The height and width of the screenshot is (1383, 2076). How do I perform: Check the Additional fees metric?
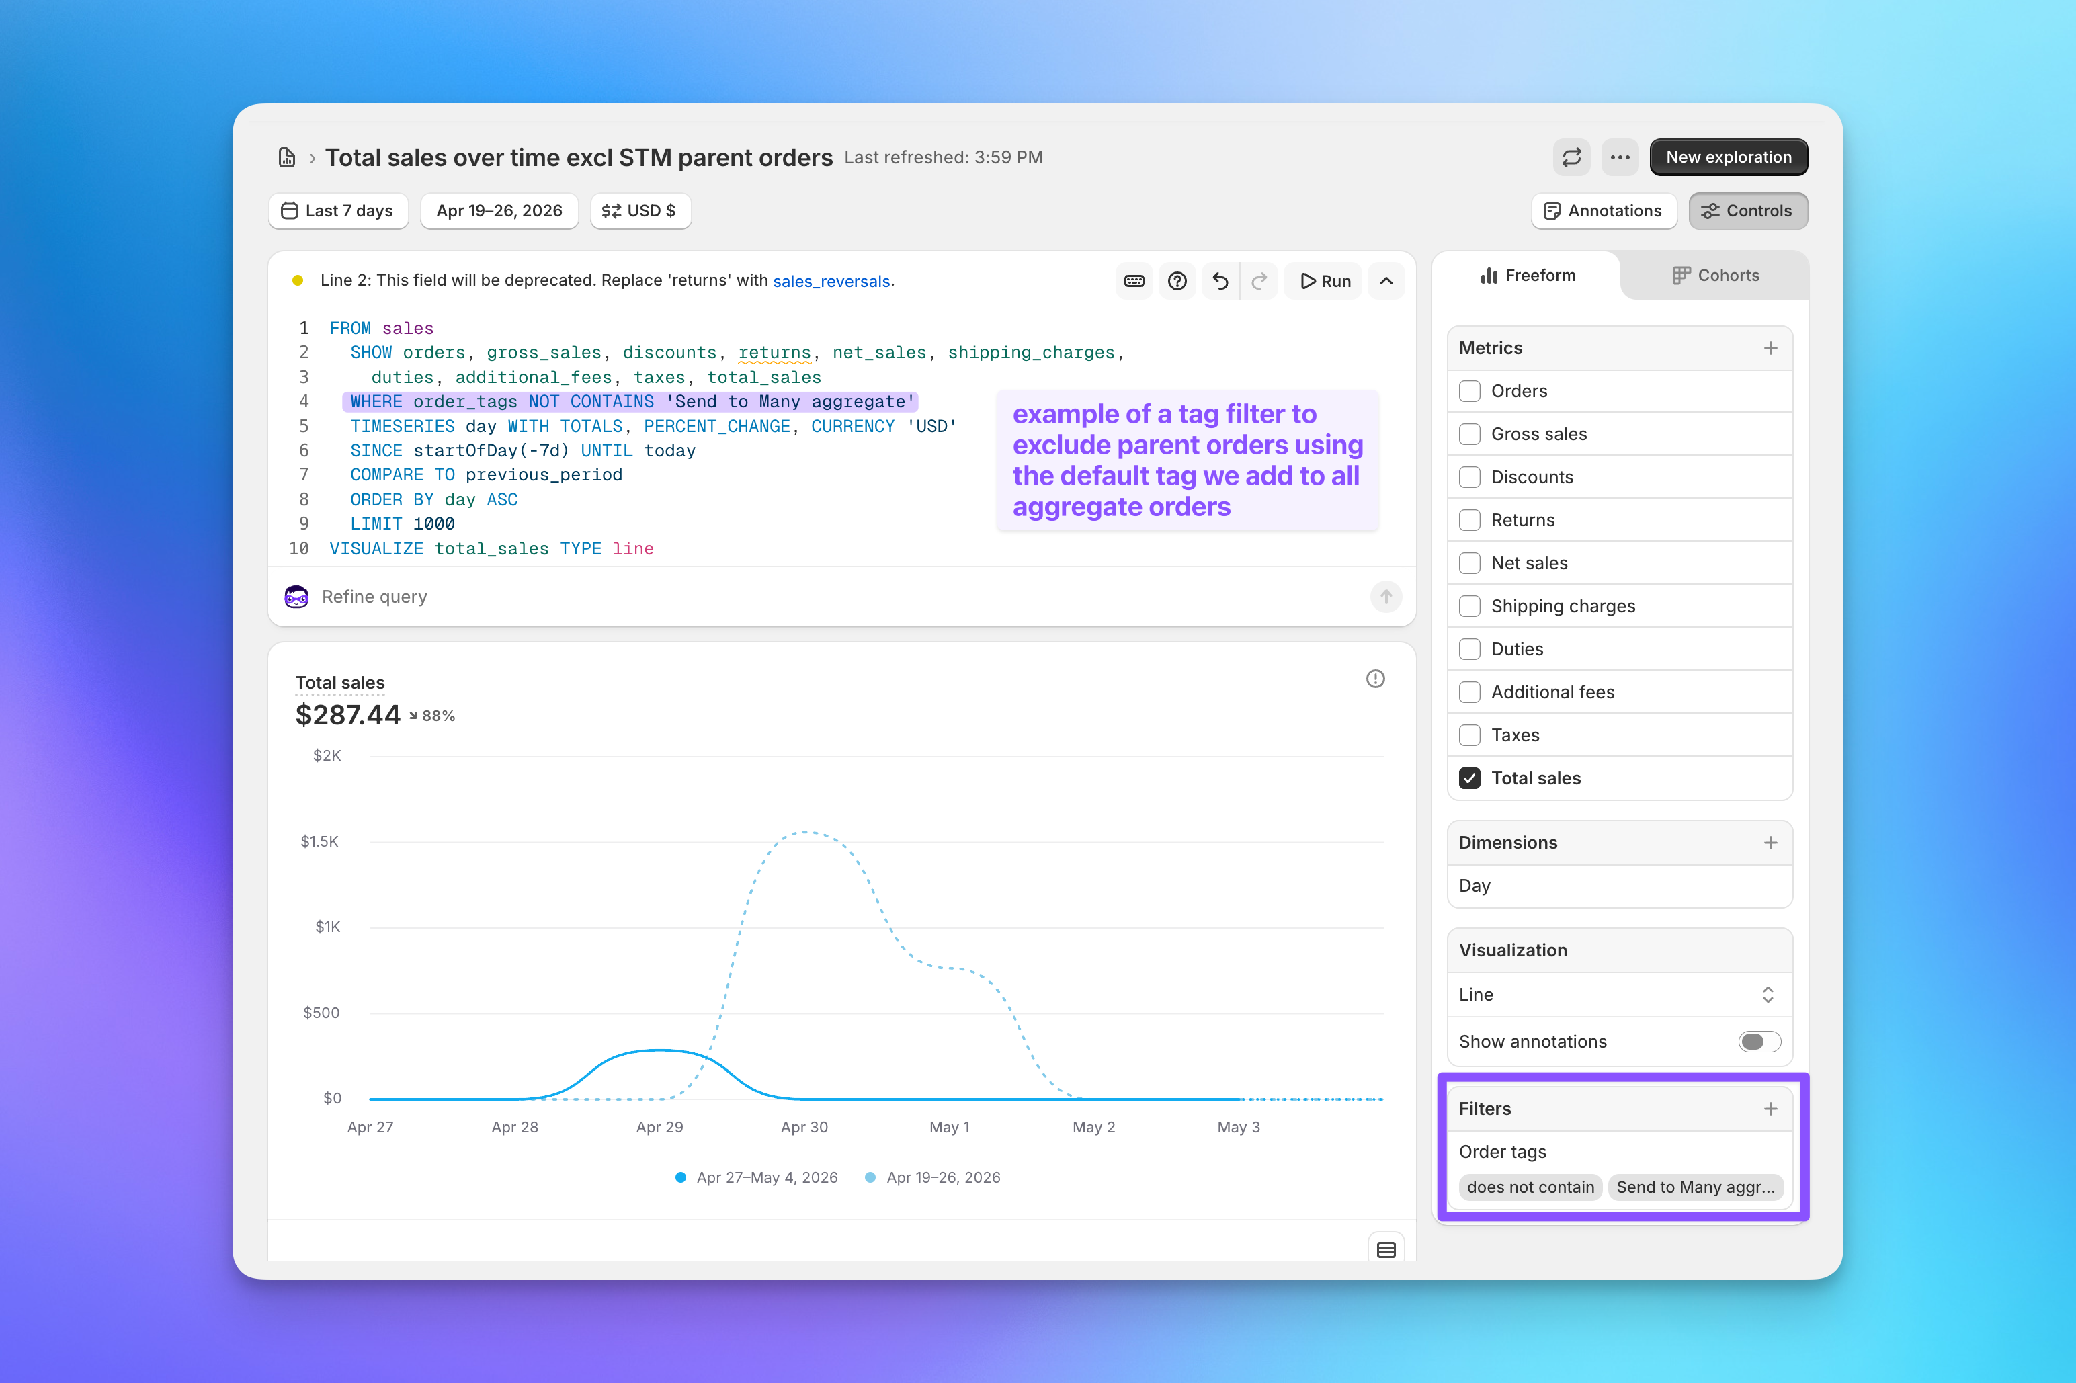[1470, 692]
